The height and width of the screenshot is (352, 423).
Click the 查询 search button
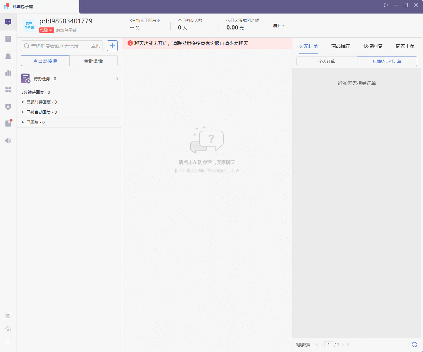tap(96, 46)
